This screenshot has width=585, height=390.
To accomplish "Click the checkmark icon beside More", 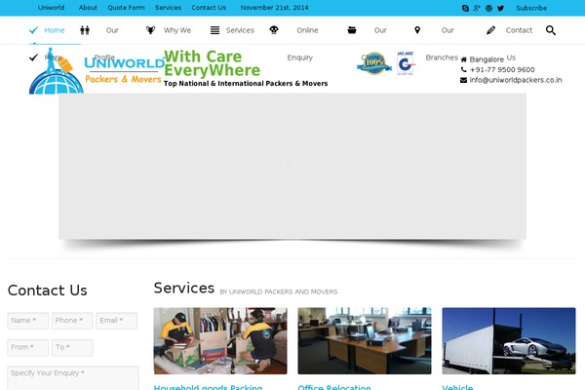I will pyautogui.click(x=33, y=58).
